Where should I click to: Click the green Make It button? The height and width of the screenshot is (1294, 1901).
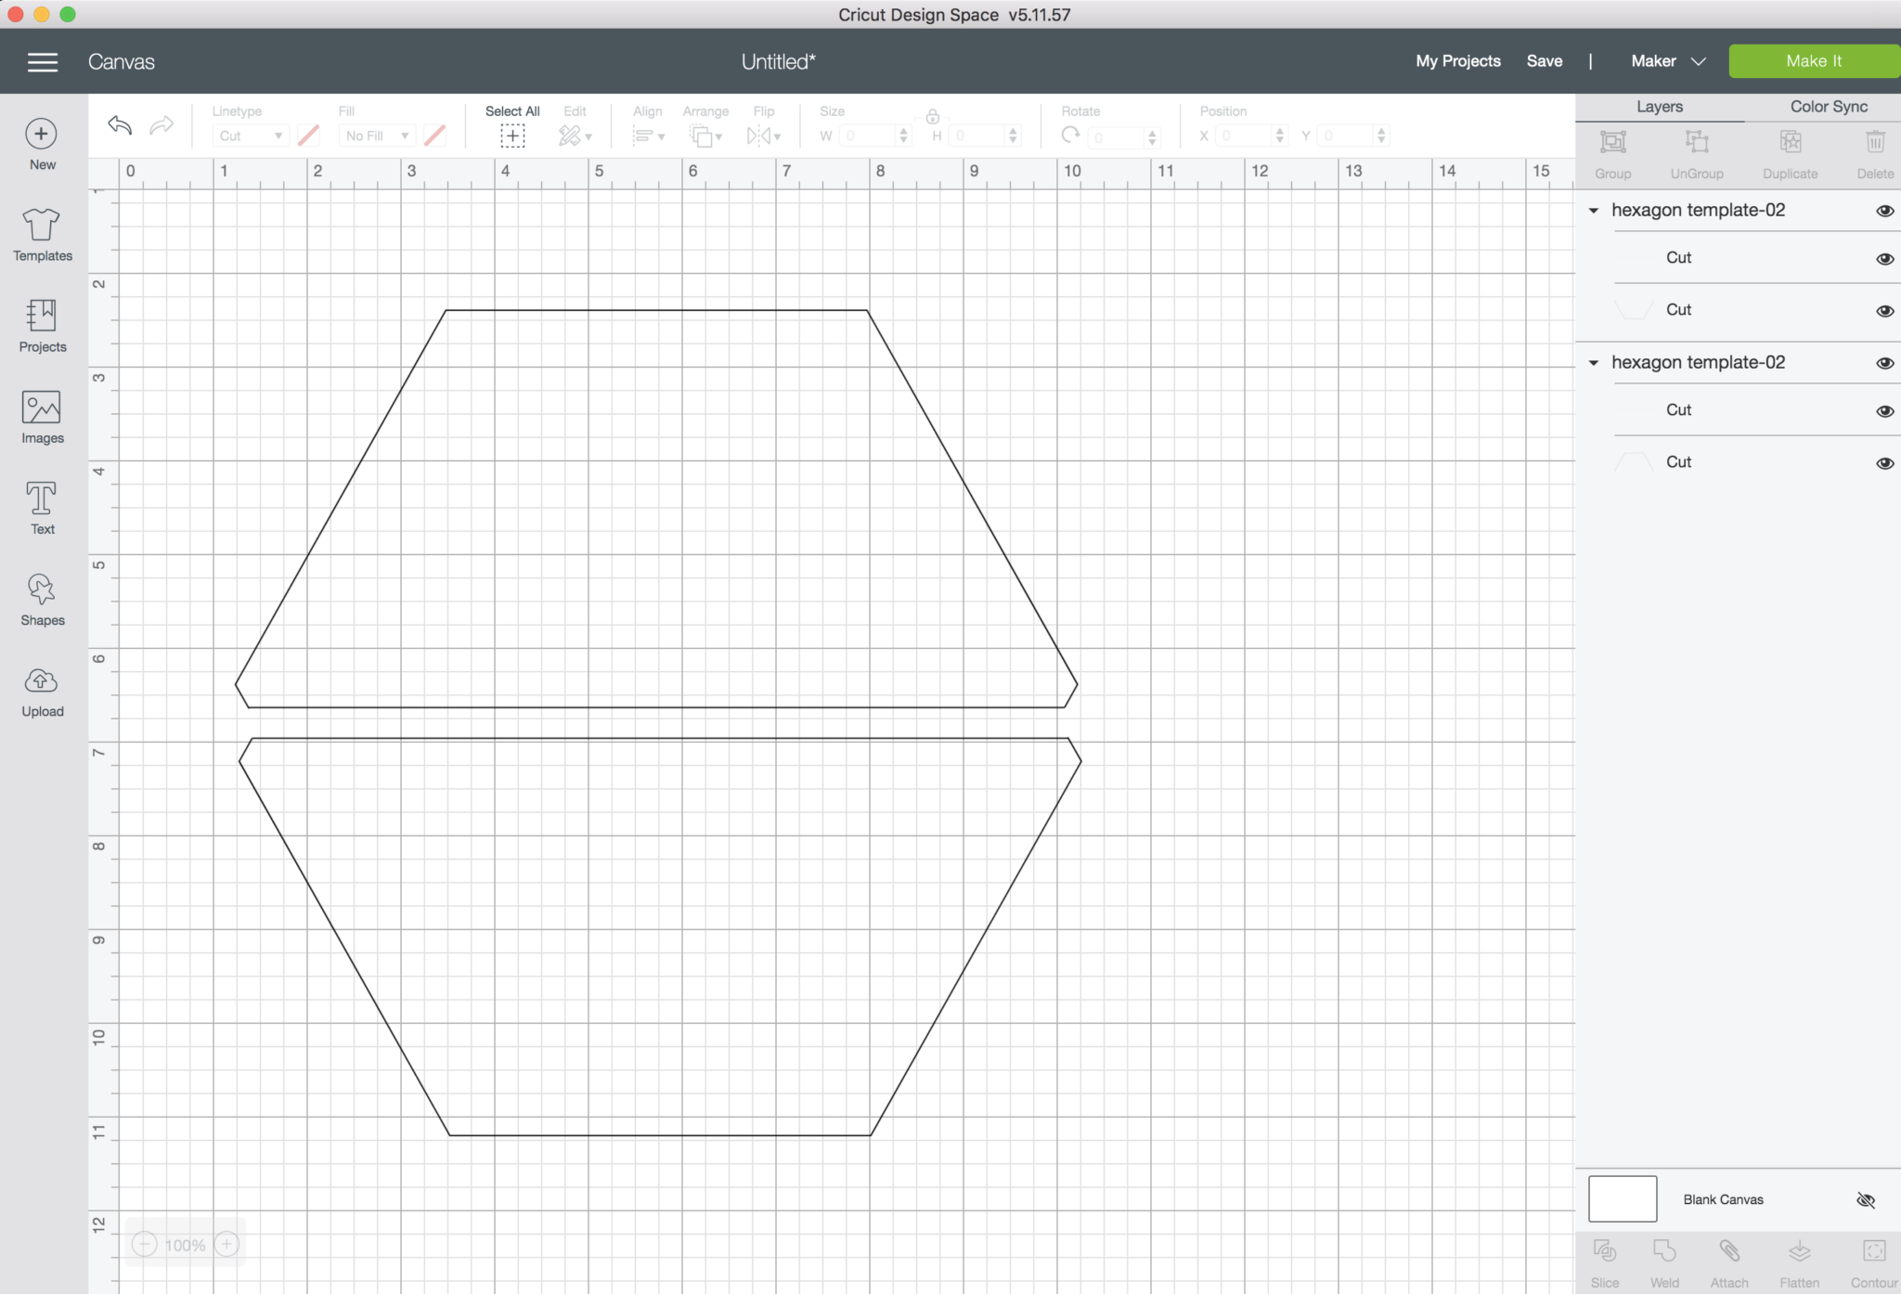[1813, 61]
